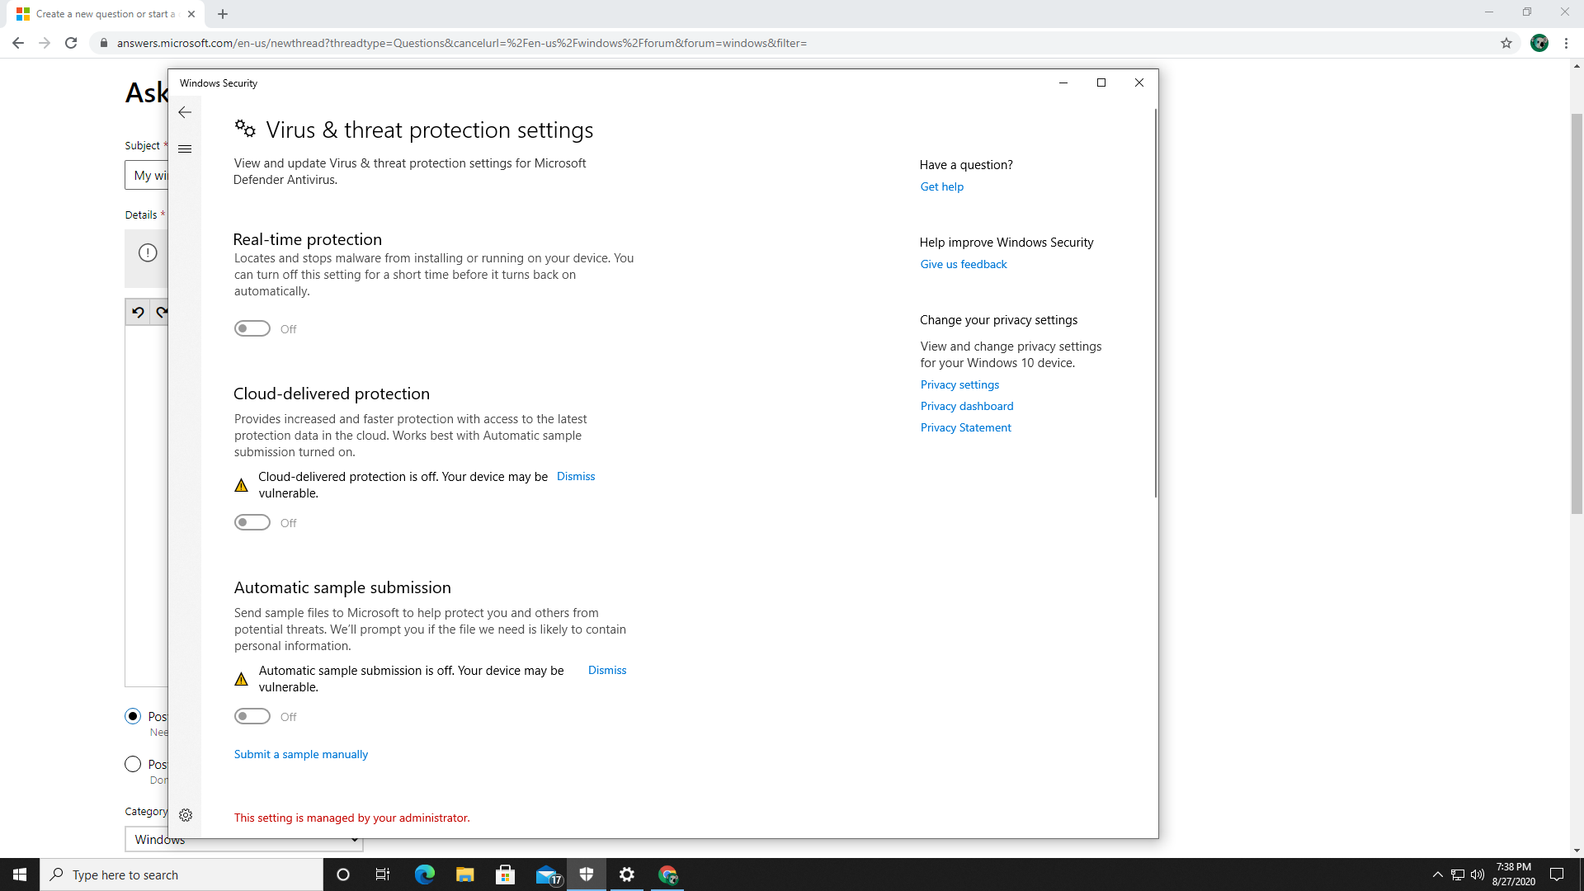Click the taskbar search box
This screenshot has width=1584, height=891.
[x=181, y=874]
